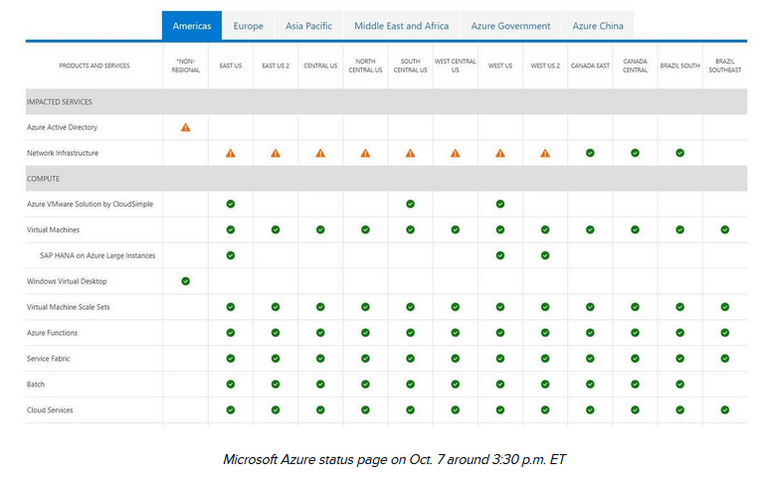Switch to the Americas tab
This screenshot has height=483, width=765.
(x=192, y=26)
